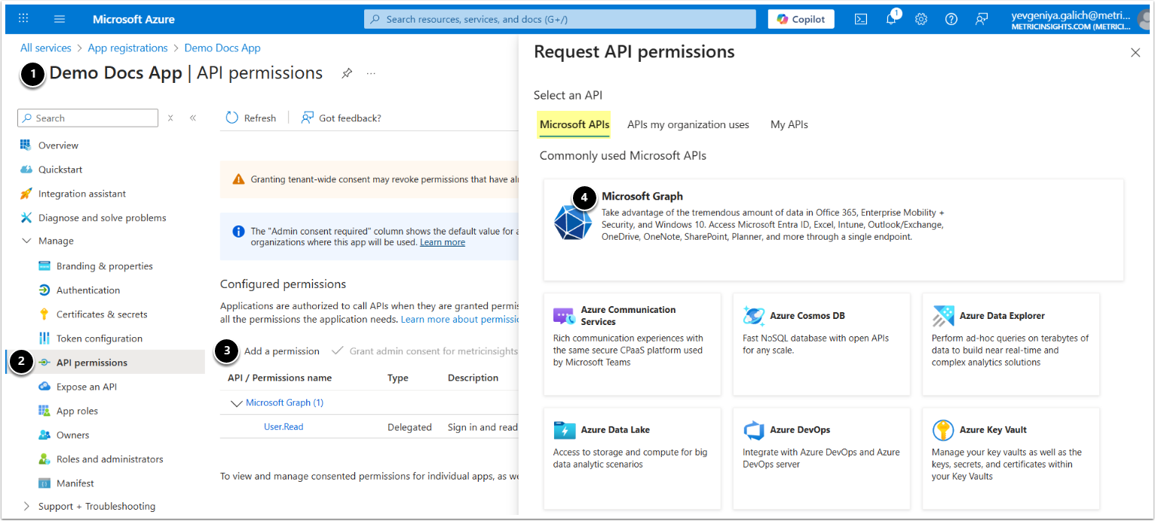Click the search resources input field
This screenshot has width=1155, height=521.
point(559,19)
